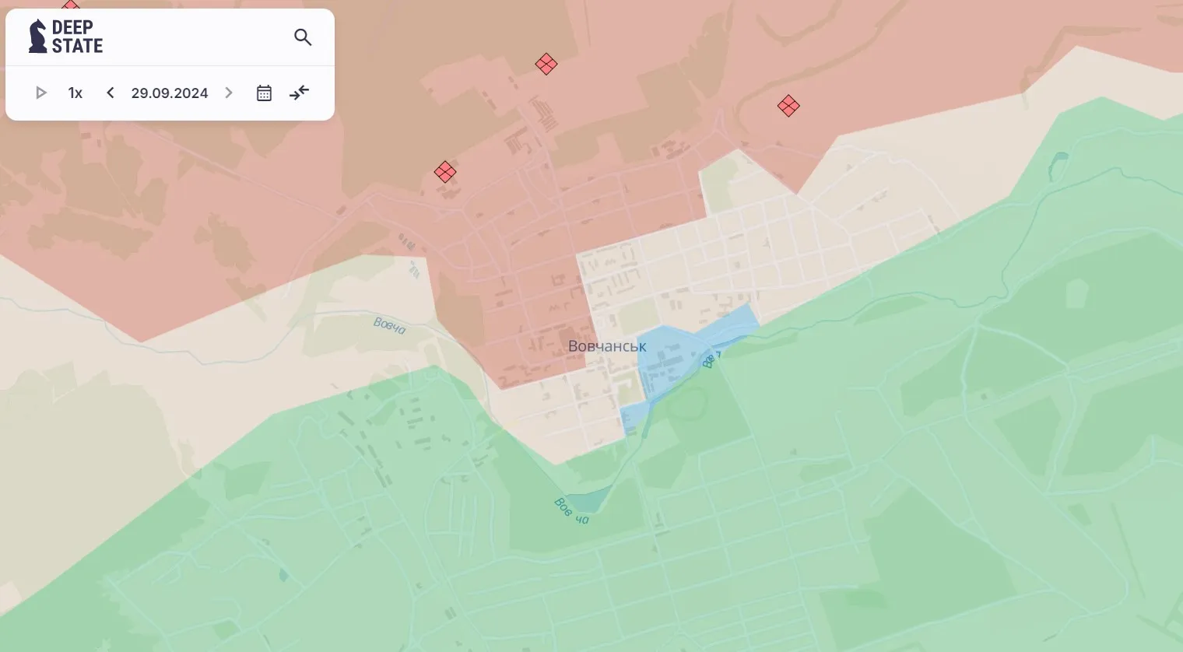Open the map search tool

[303, 37]
